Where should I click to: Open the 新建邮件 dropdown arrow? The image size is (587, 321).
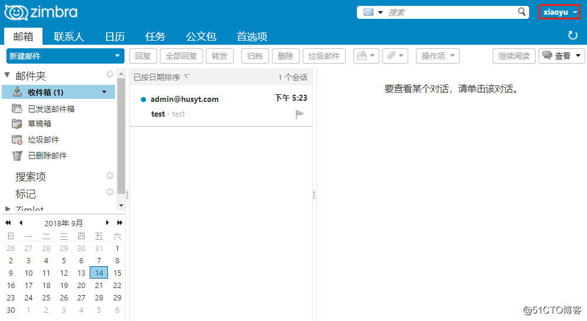117,56
